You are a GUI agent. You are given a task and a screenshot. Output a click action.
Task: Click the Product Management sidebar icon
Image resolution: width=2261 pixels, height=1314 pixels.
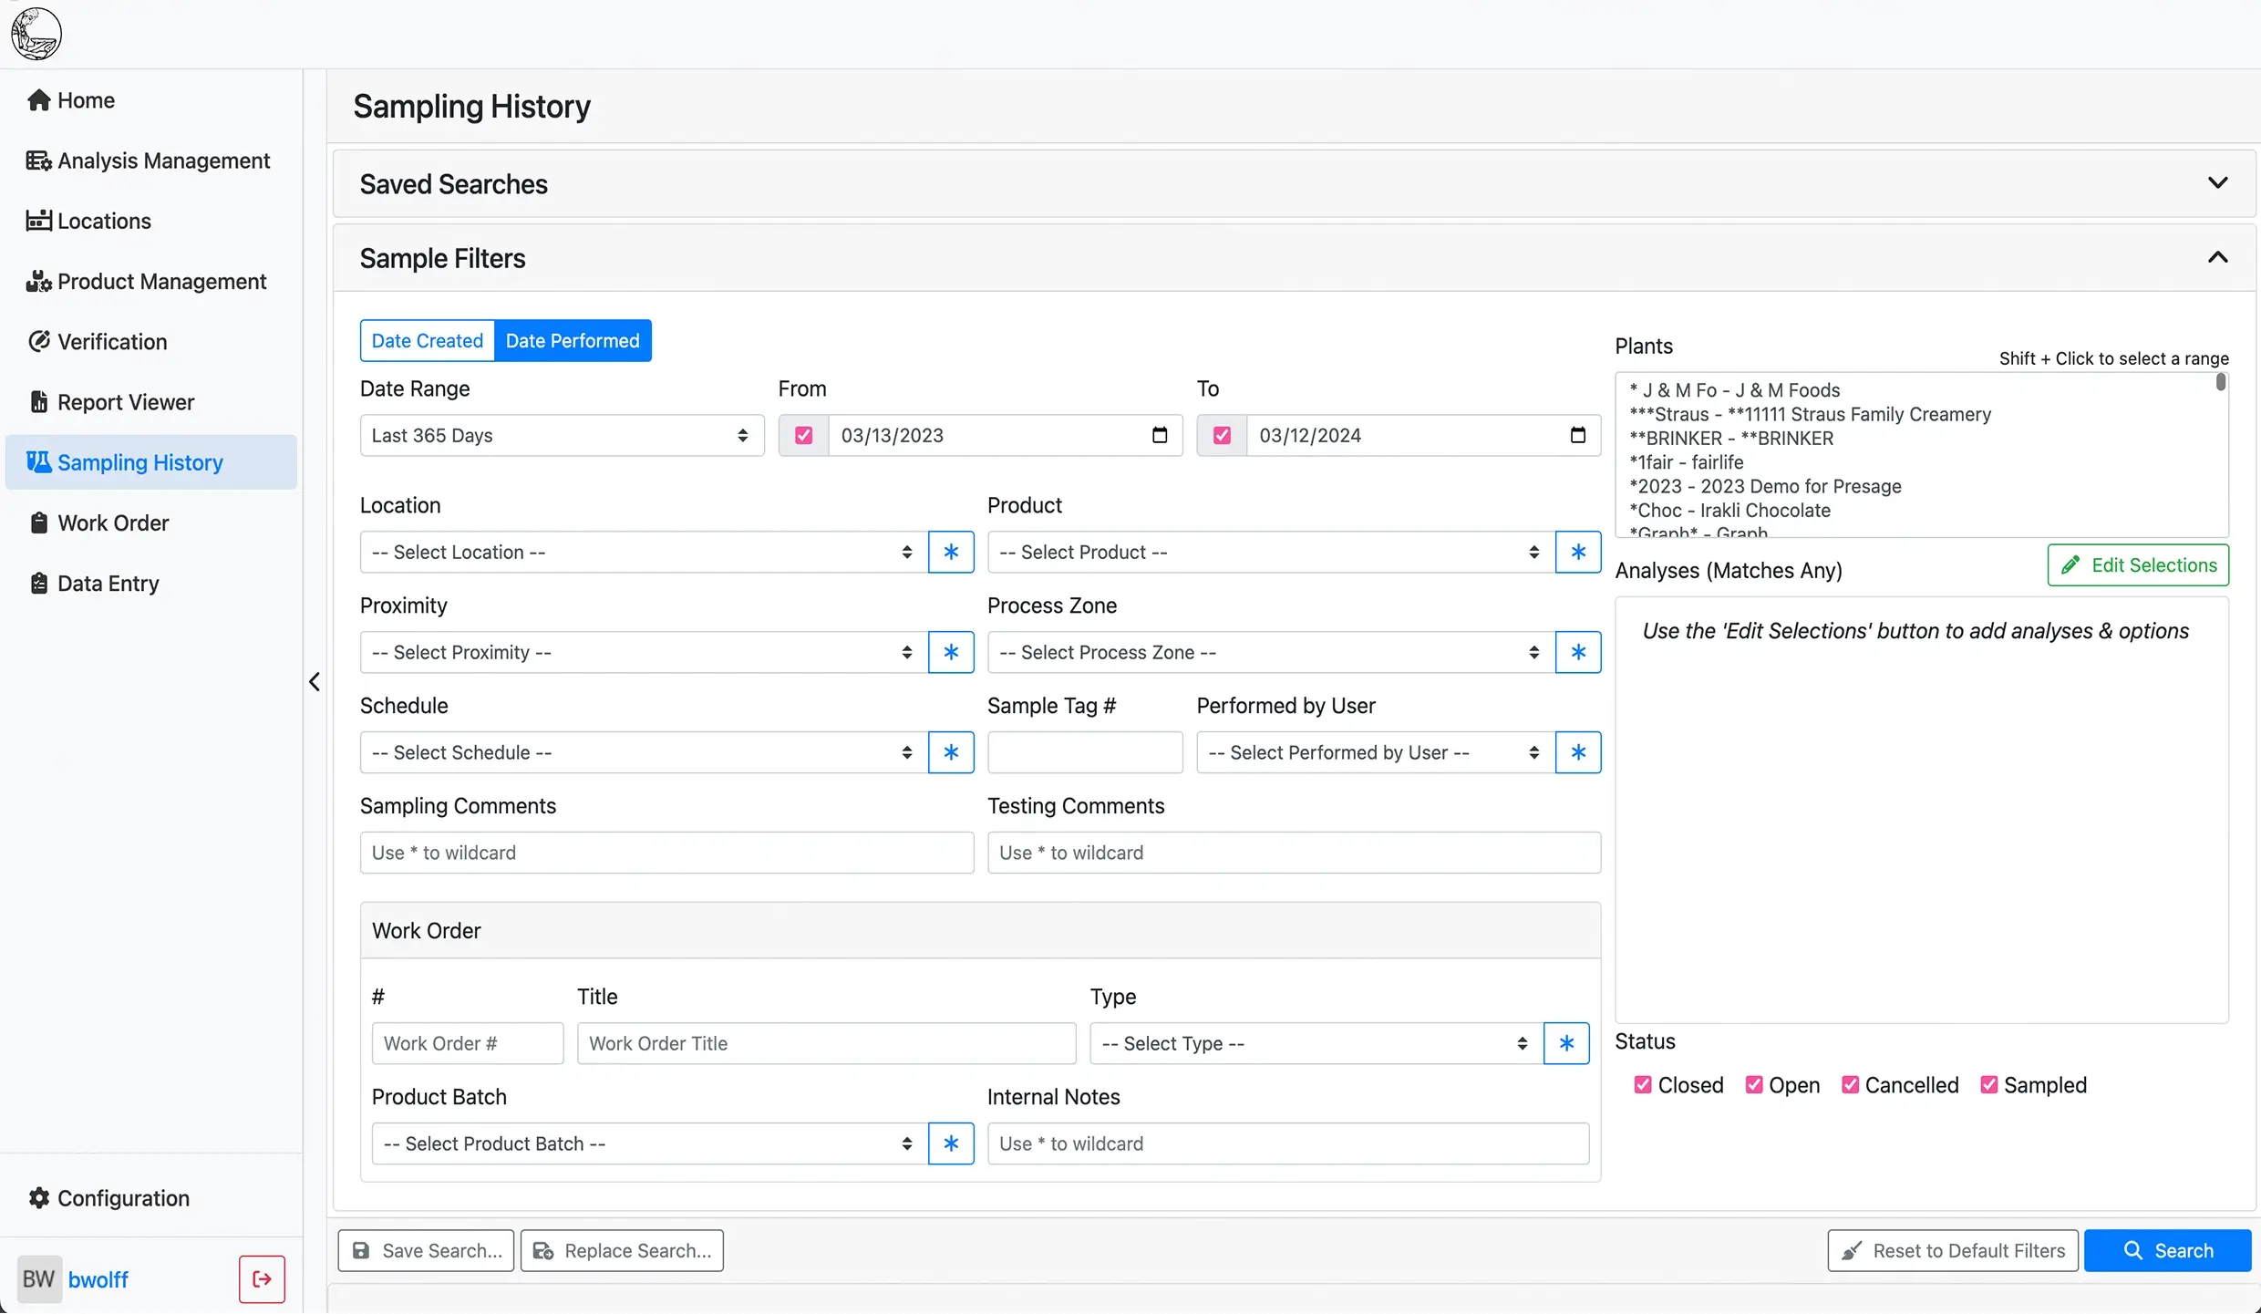pyautogui.click(x=38, y=282)
